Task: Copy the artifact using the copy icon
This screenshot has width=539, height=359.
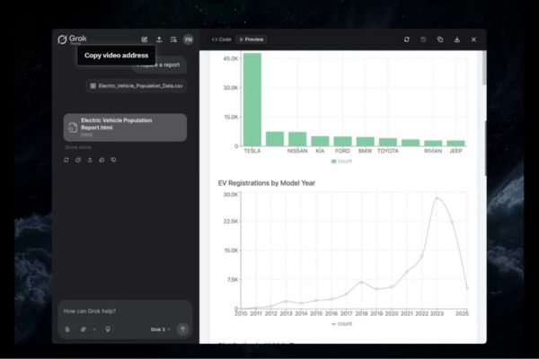Action: point(440,39)
